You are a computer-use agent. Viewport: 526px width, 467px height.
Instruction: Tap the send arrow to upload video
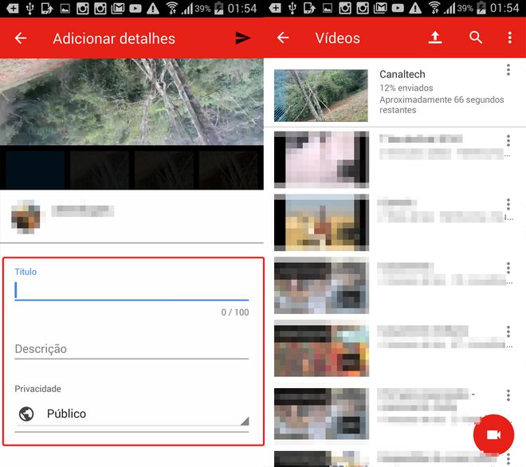(242, 38)
